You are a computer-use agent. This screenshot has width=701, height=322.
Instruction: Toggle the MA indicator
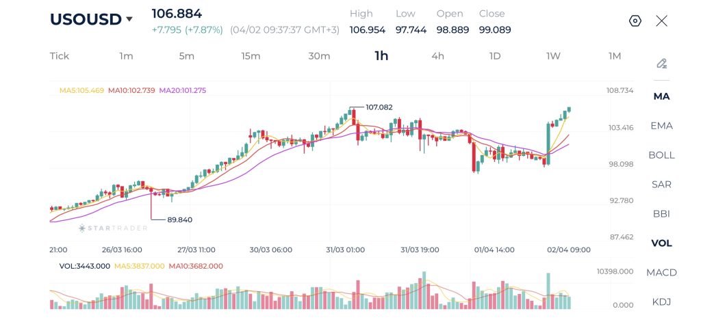pos(661,96)
